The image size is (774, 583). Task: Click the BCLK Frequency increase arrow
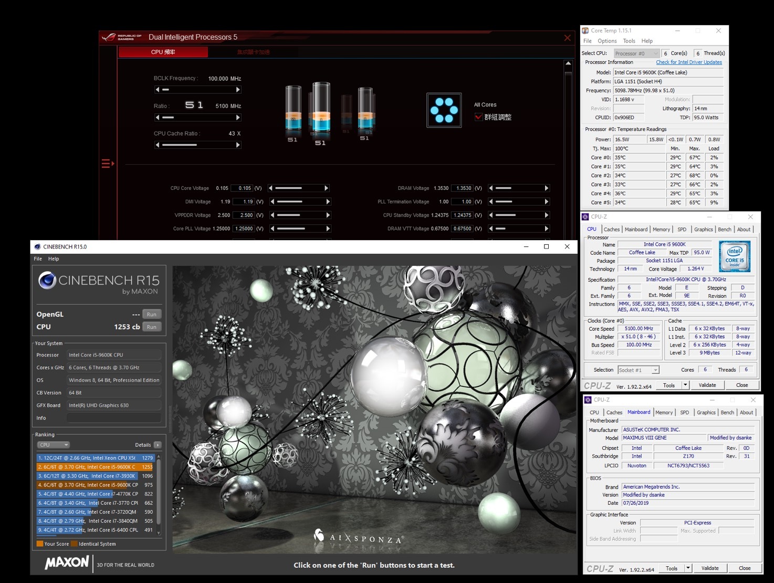click(238, 90)
